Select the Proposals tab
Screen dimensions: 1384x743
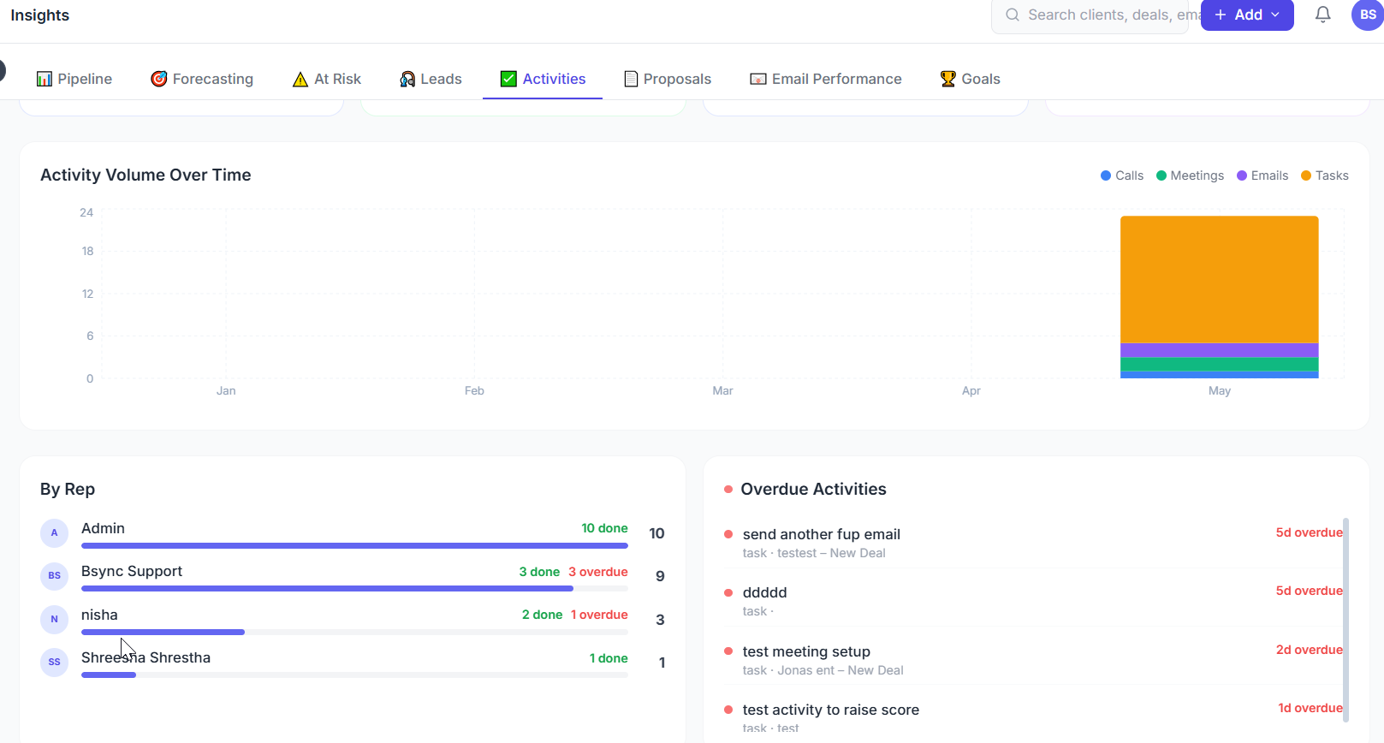point(668,79)
